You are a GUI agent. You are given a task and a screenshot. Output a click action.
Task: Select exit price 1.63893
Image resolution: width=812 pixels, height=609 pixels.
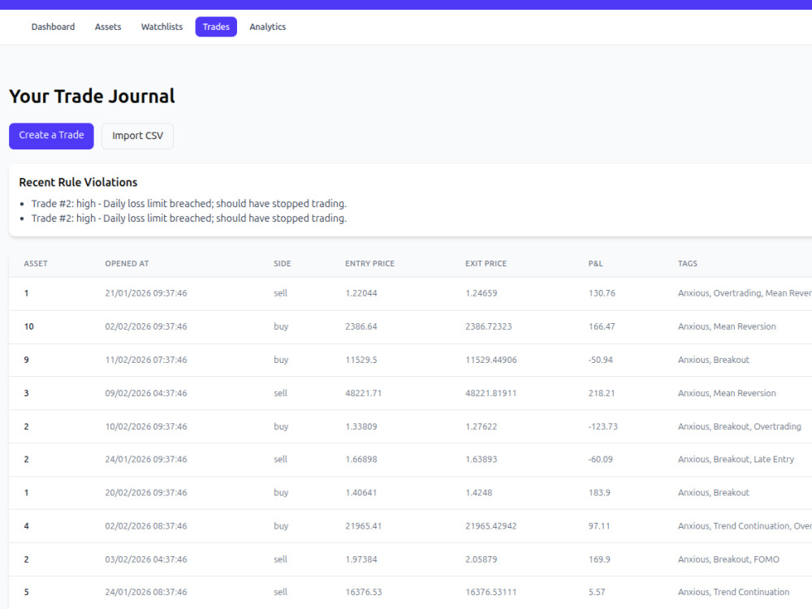coord(481,460)
